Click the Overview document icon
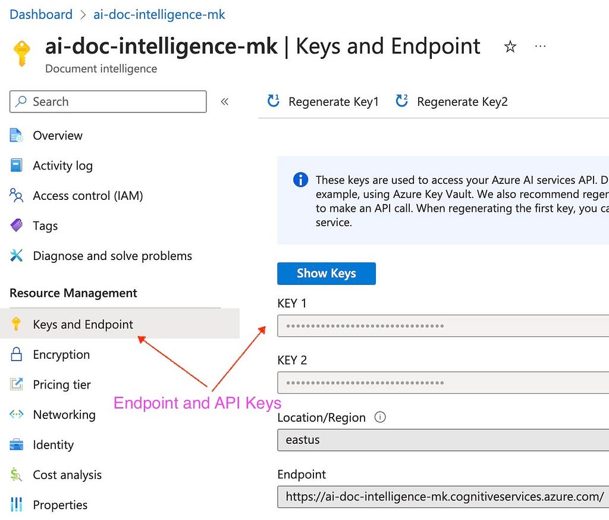Screen dimensions: 609x520 [16, 135]
